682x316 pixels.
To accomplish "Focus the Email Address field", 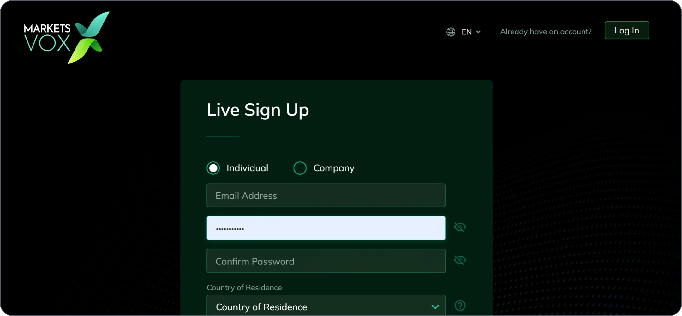I will tap(326, 196).
